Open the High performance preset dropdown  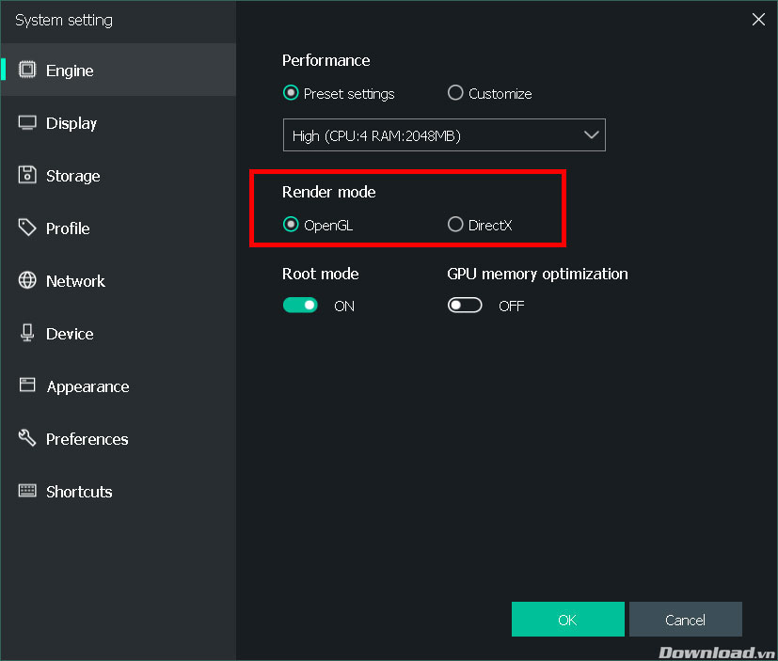(x=444, y=134)
